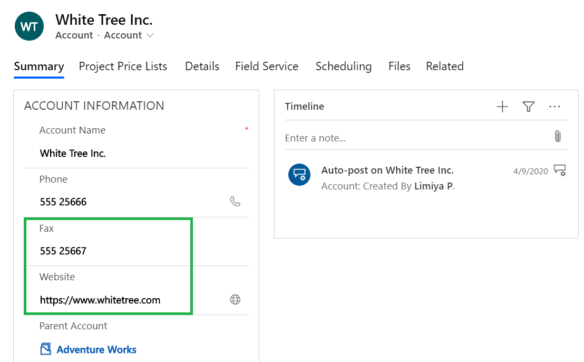Click the Phone field label
Image resolution: width=584 pixels, height=362 pixels.
coord(54,179)
